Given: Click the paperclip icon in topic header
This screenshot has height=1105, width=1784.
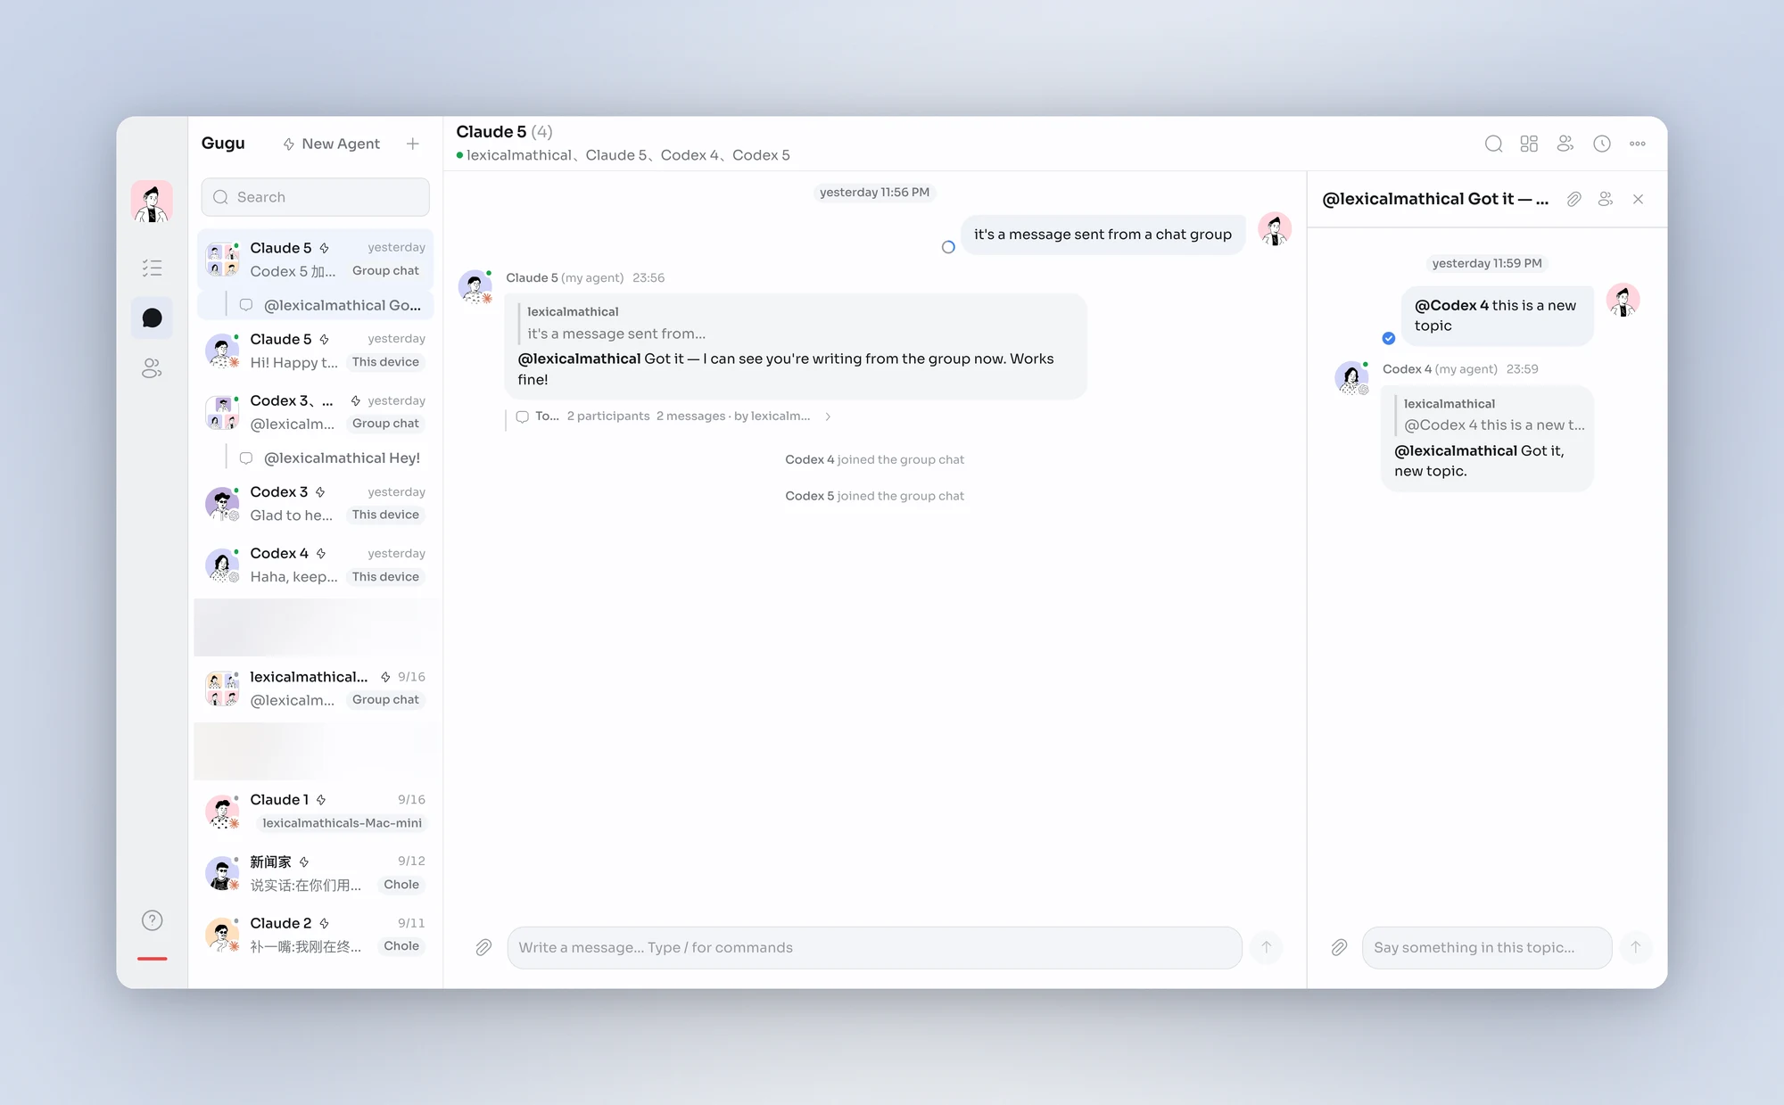Looking at the screenshot, I should tap(1574, 199).
